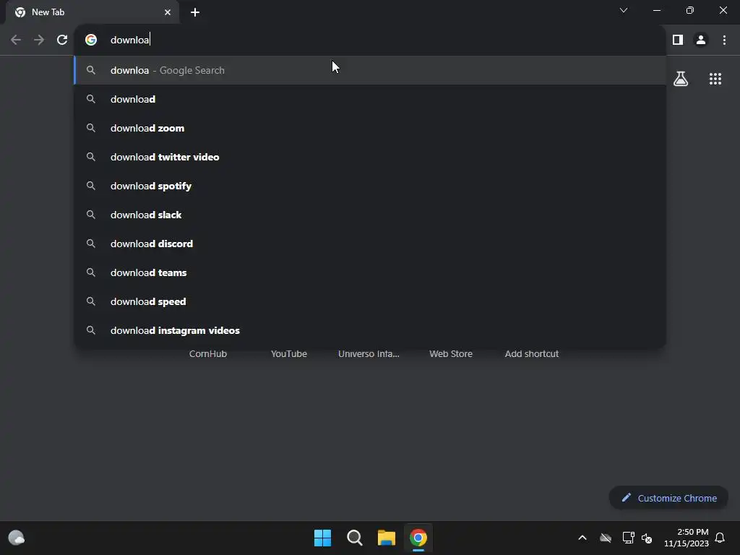This screenshot has height=555, width=740.
Task: Click the search icon beside 'download spotify'
Action: [91, 186]
